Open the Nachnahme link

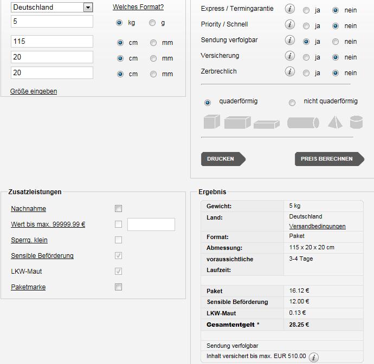[x=28, y=209]
